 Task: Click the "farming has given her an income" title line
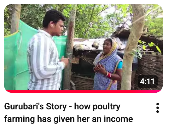tap(68, 119)
